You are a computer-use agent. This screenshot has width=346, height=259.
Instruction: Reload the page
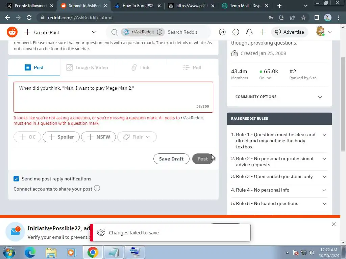tap(29, 18)
